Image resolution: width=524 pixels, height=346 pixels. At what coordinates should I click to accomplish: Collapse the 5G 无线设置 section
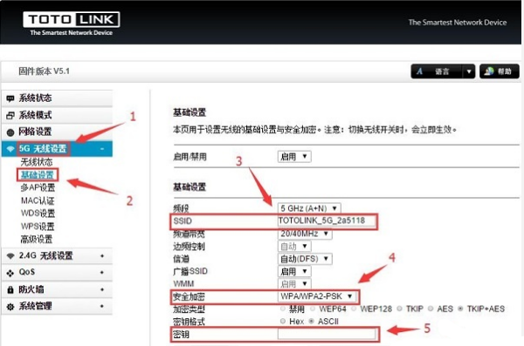point(102,149)
